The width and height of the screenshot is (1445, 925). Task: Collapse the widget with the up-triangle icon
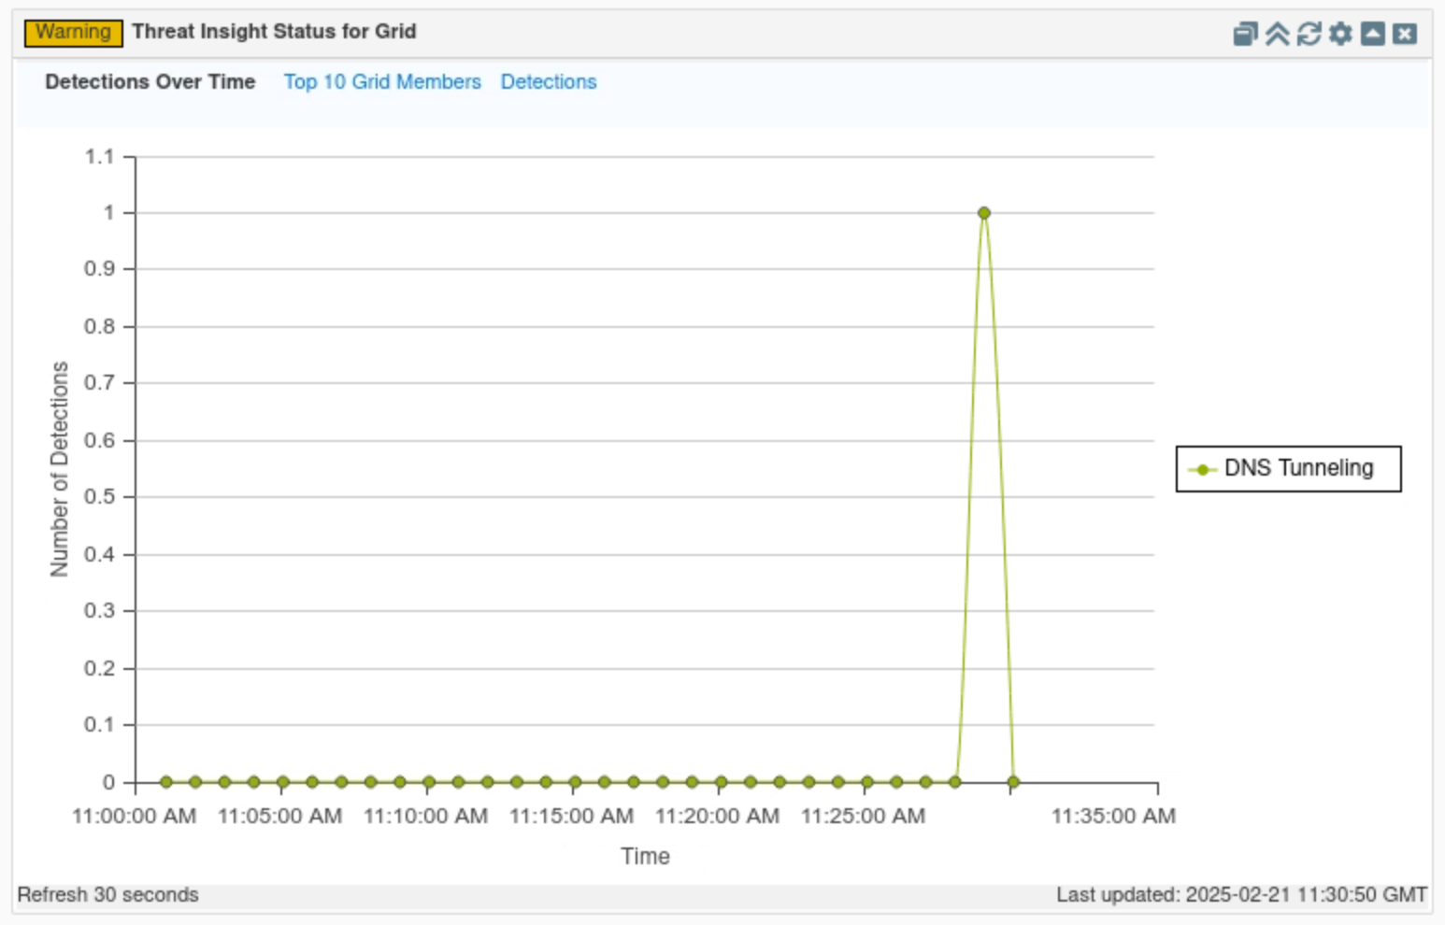[x=1372, y=35]
